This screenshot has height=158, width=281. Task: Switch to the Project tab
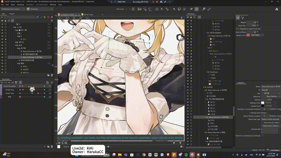pos(12,14)
